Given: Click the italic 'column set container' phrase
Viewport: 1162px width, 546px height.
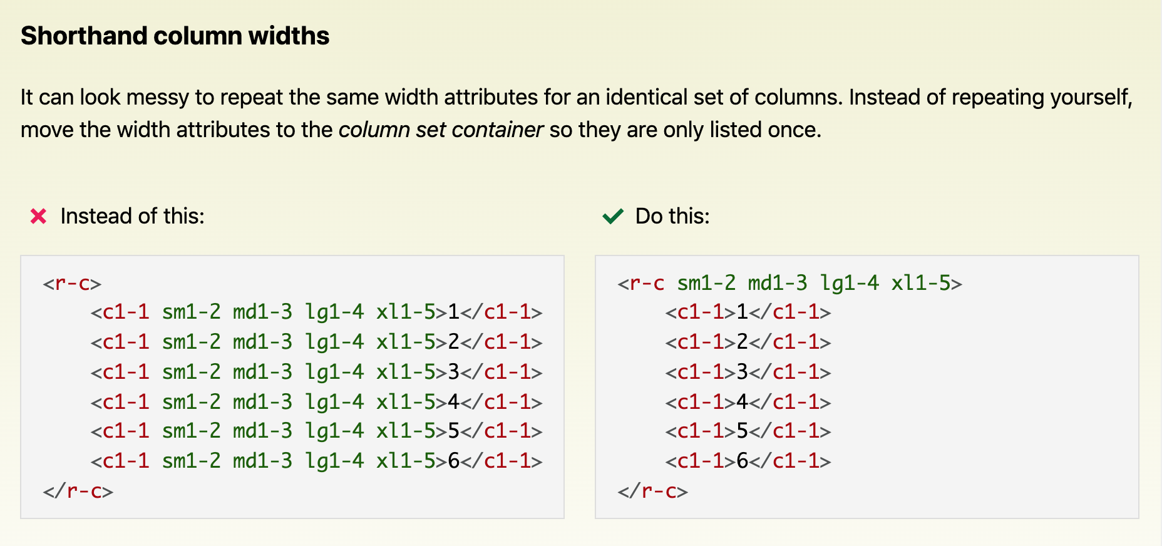Looking at the screenshot, I should (441, 130).
